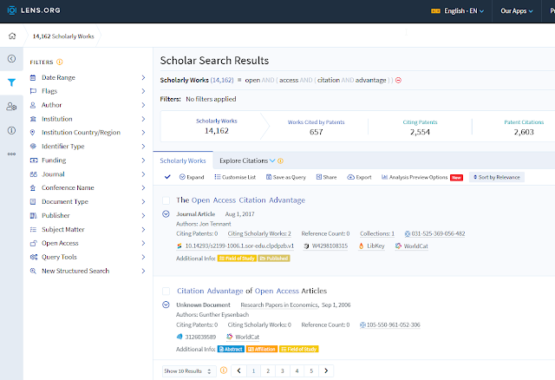Select the filter funnel sidebar icon
The height and width of the screenshot is (380, 555).
click(x=11, y=82)
